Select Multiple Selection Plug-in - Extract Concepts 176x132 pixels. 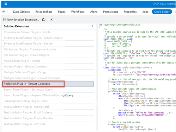coord(48,78)
